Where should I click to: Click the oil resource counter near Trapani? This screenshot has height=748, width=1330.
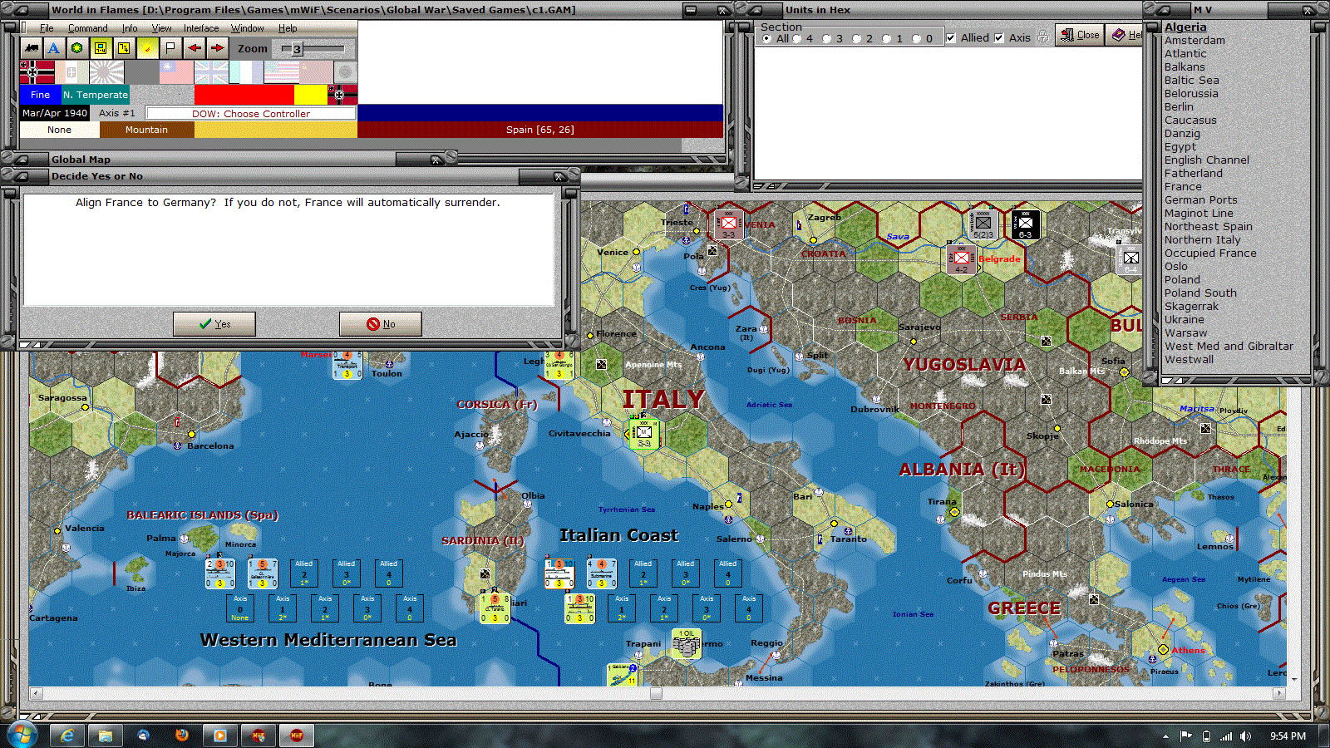point(687,644)
